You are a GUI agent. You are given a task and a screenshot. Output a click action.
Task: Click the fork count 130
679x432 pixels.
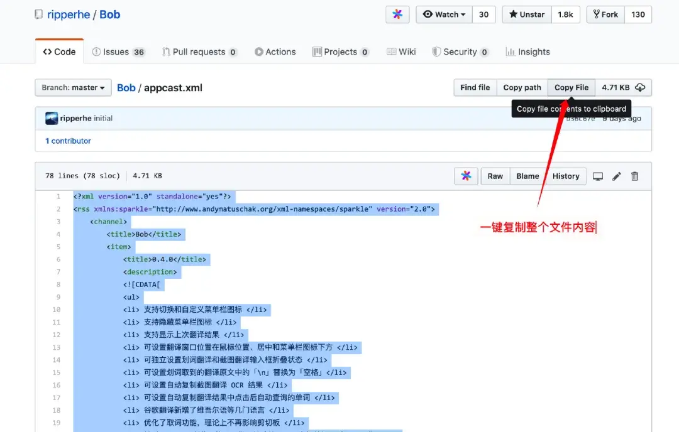[638, 14]
